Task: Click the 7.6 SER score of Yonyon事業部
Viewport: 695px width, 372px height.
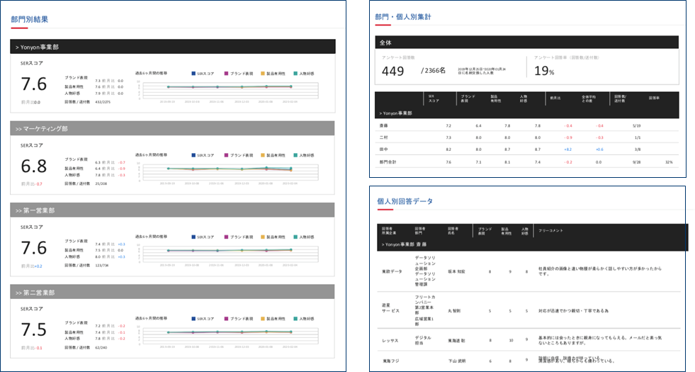Action: (34, 84)
